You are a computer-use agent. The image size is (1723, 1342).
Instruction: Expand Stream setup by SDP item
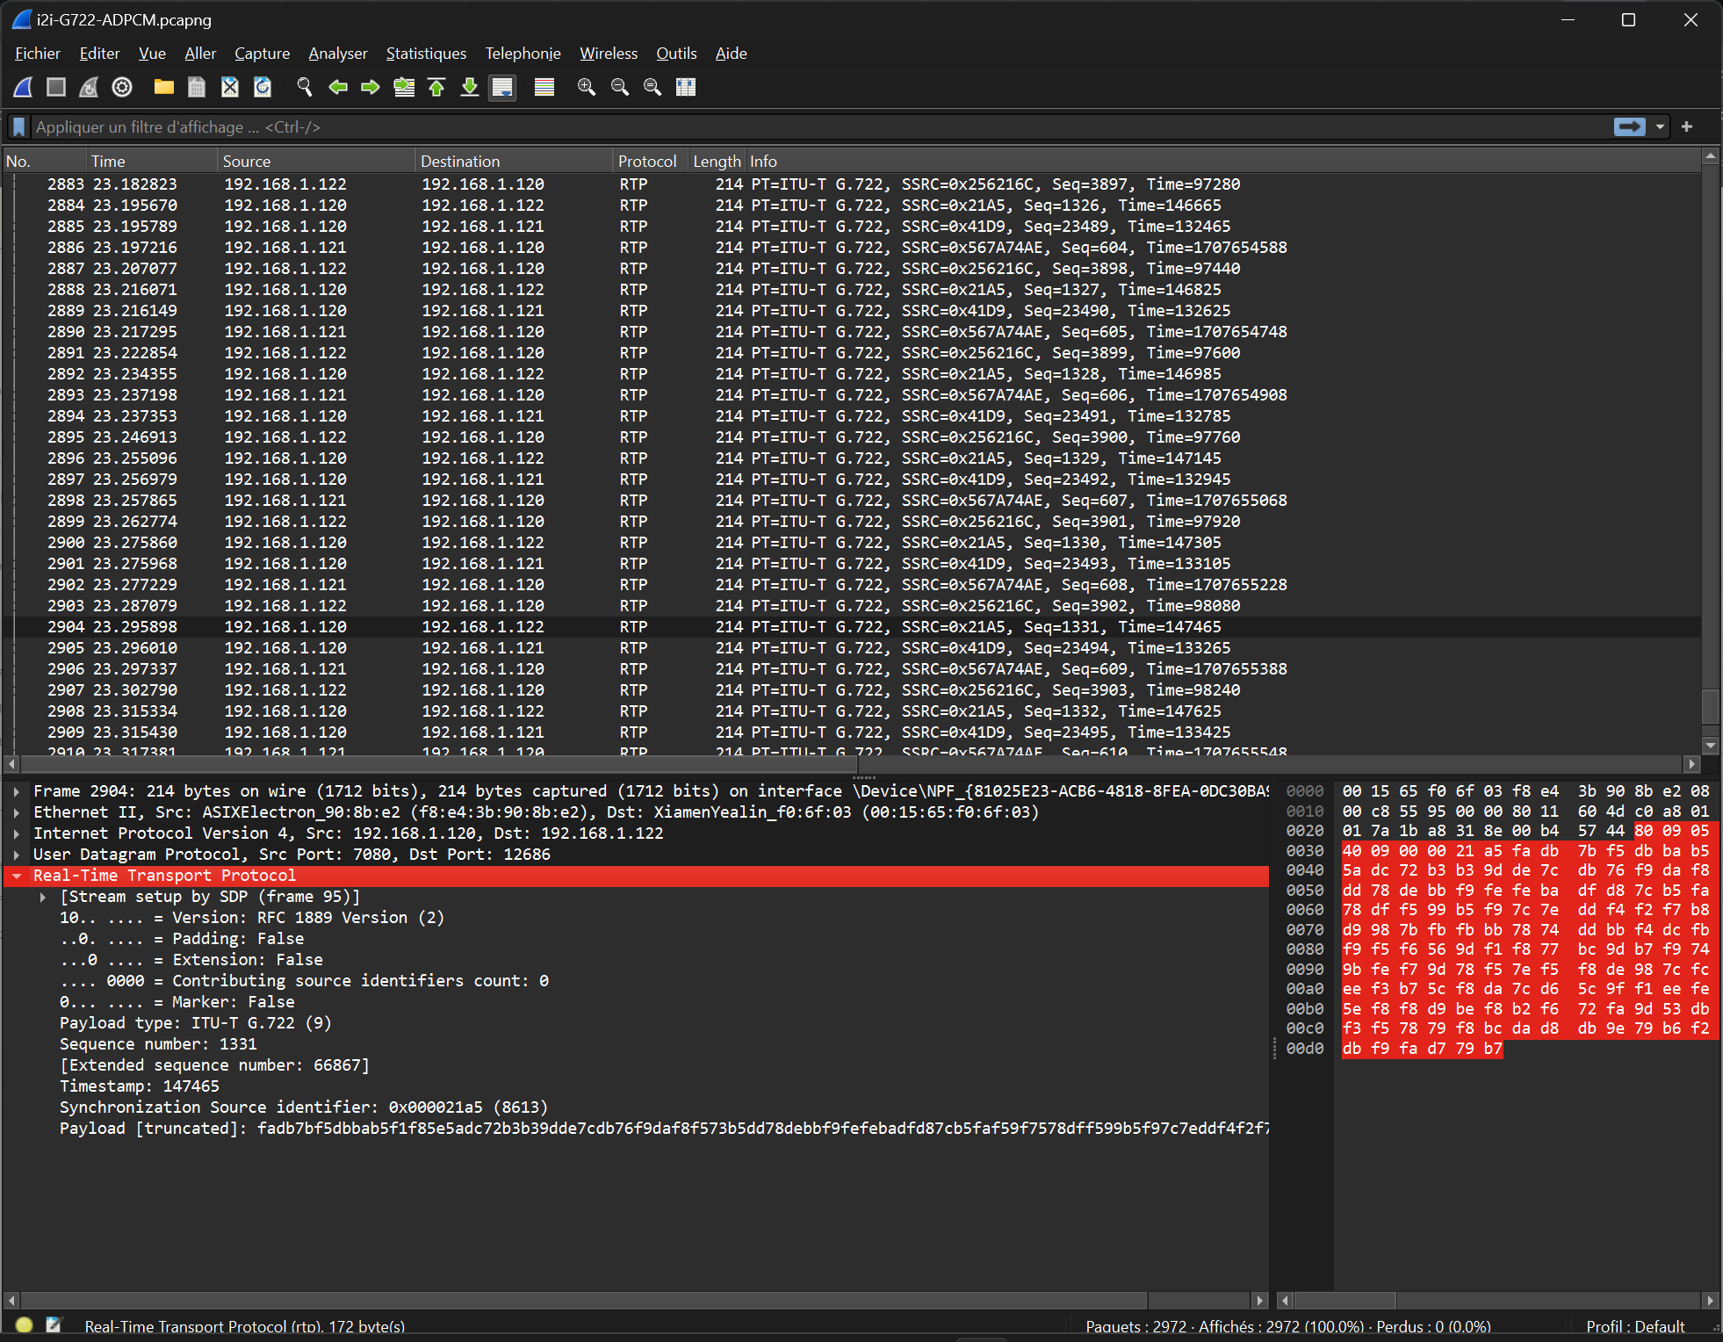click(42, 897)
